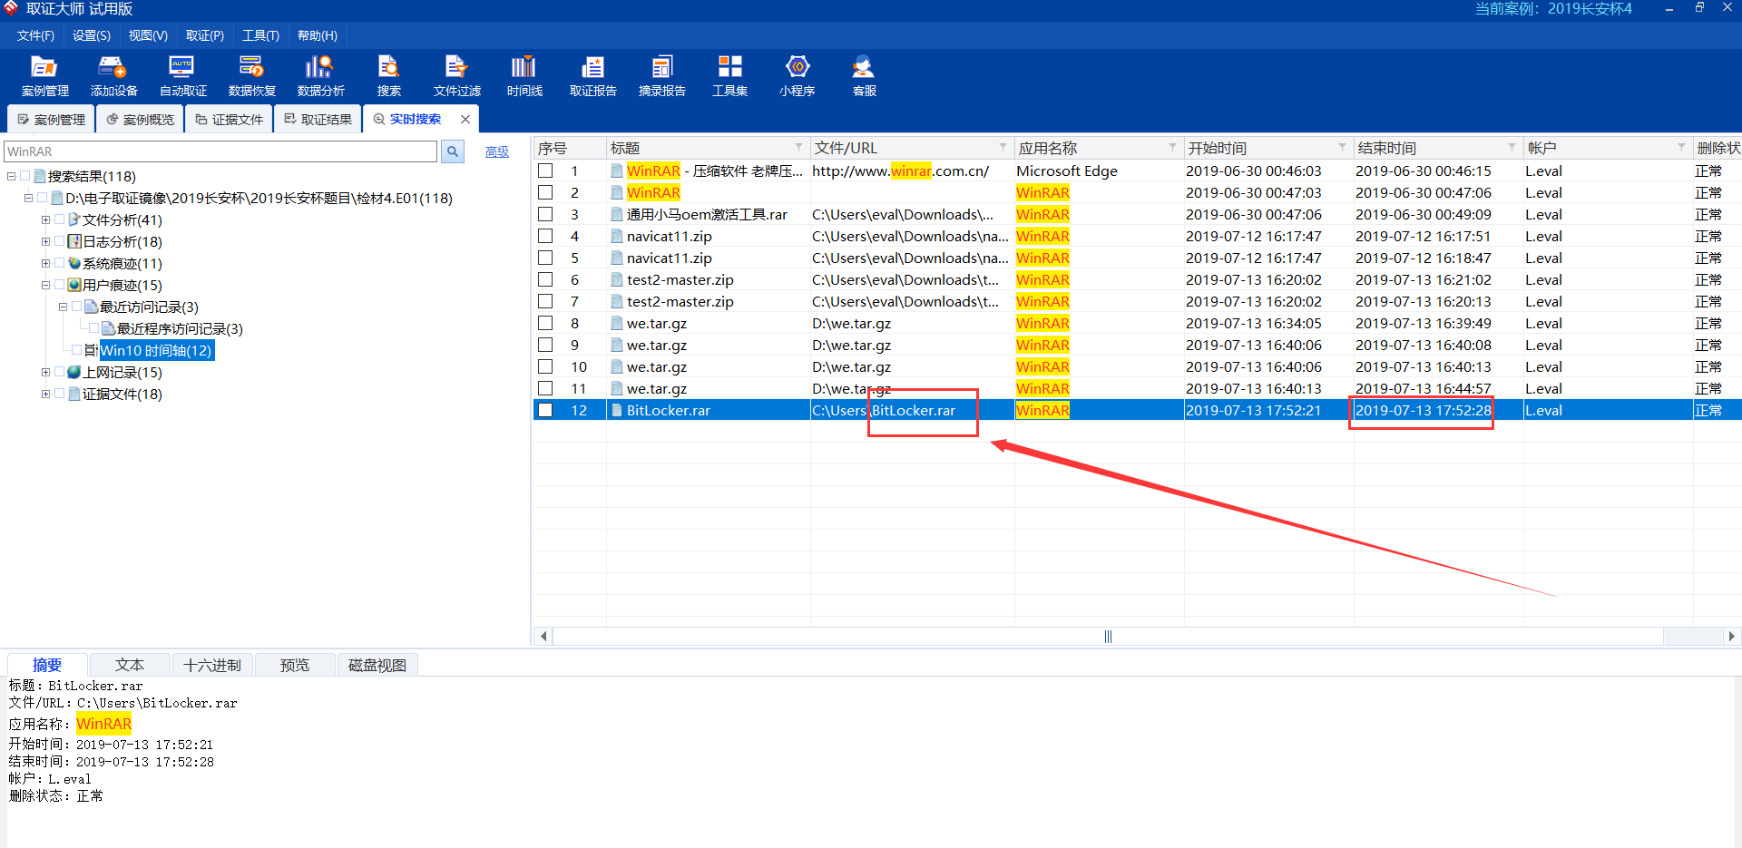Open 数据恢复 tool
This screenshot has width=1742, height=848.
251,76
